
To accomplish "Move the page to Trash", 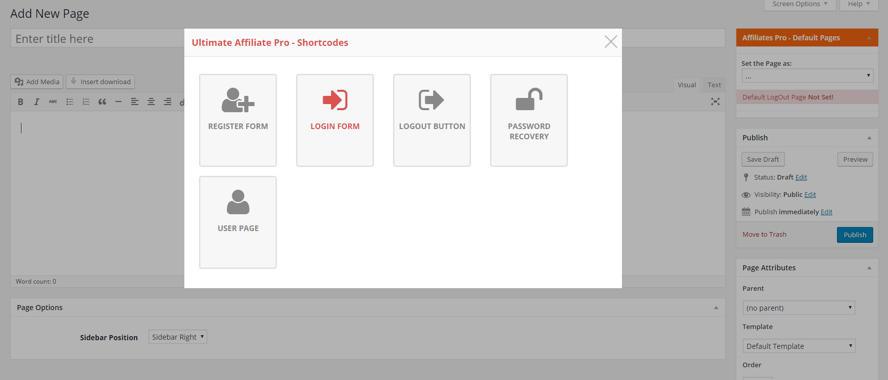I will (764, 234).
